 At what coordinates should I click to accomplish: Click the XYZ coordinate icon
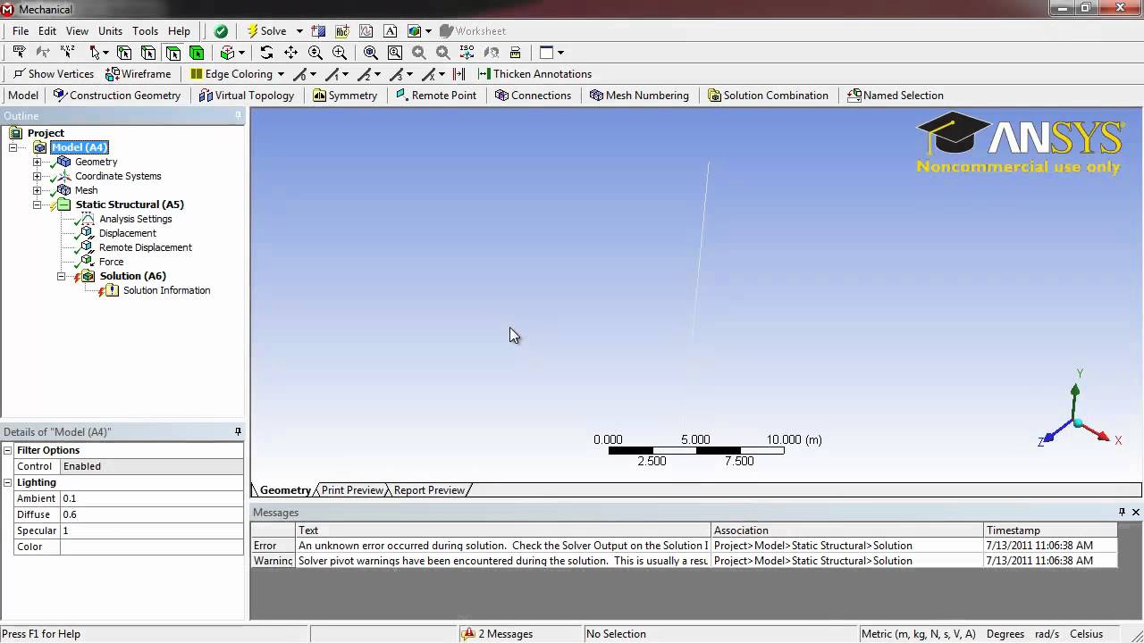[x=67, y=53]
